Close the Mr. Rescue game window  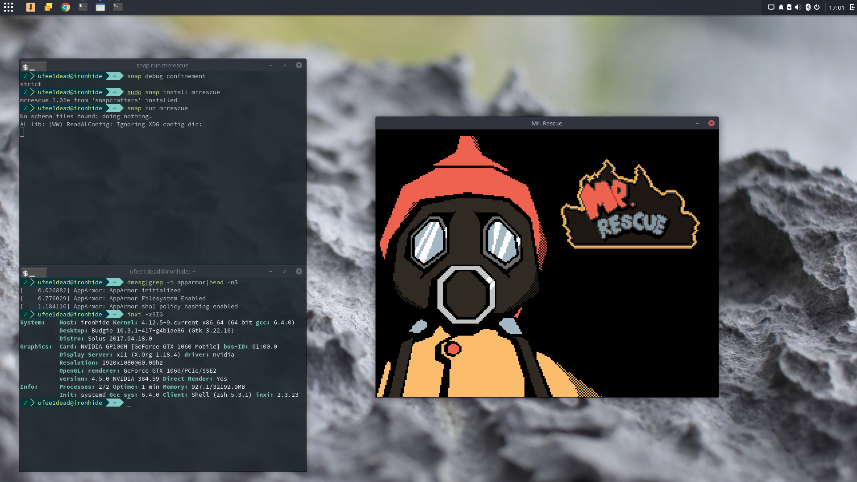pos(711,123)
